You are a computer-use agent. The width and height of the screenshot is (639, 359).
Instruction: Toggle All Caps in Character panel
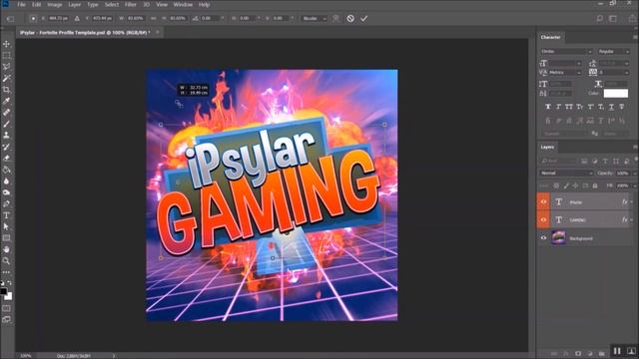[x=569, y=107]
